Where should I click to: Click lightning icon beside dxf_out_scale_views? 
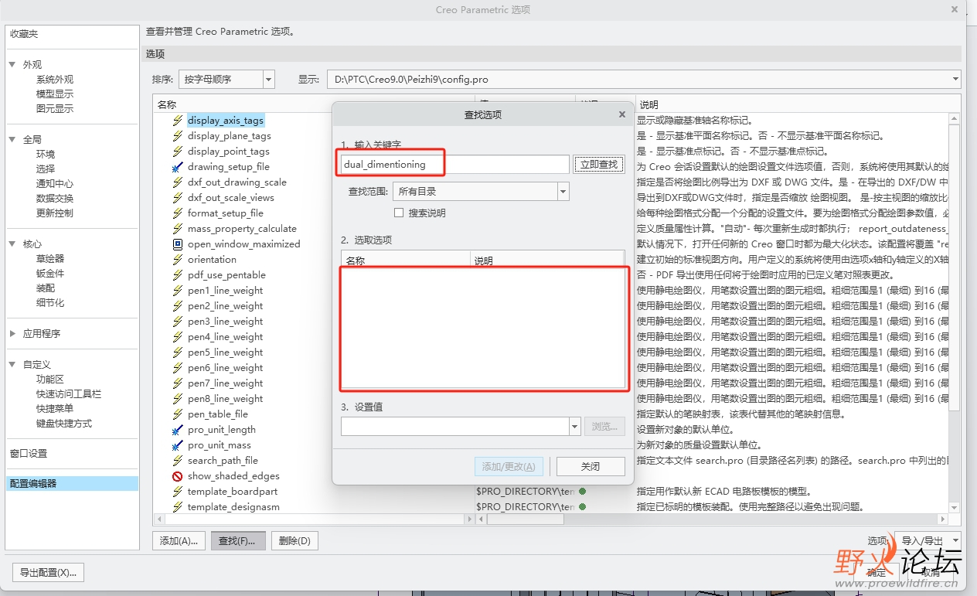[x=178, y=198]
